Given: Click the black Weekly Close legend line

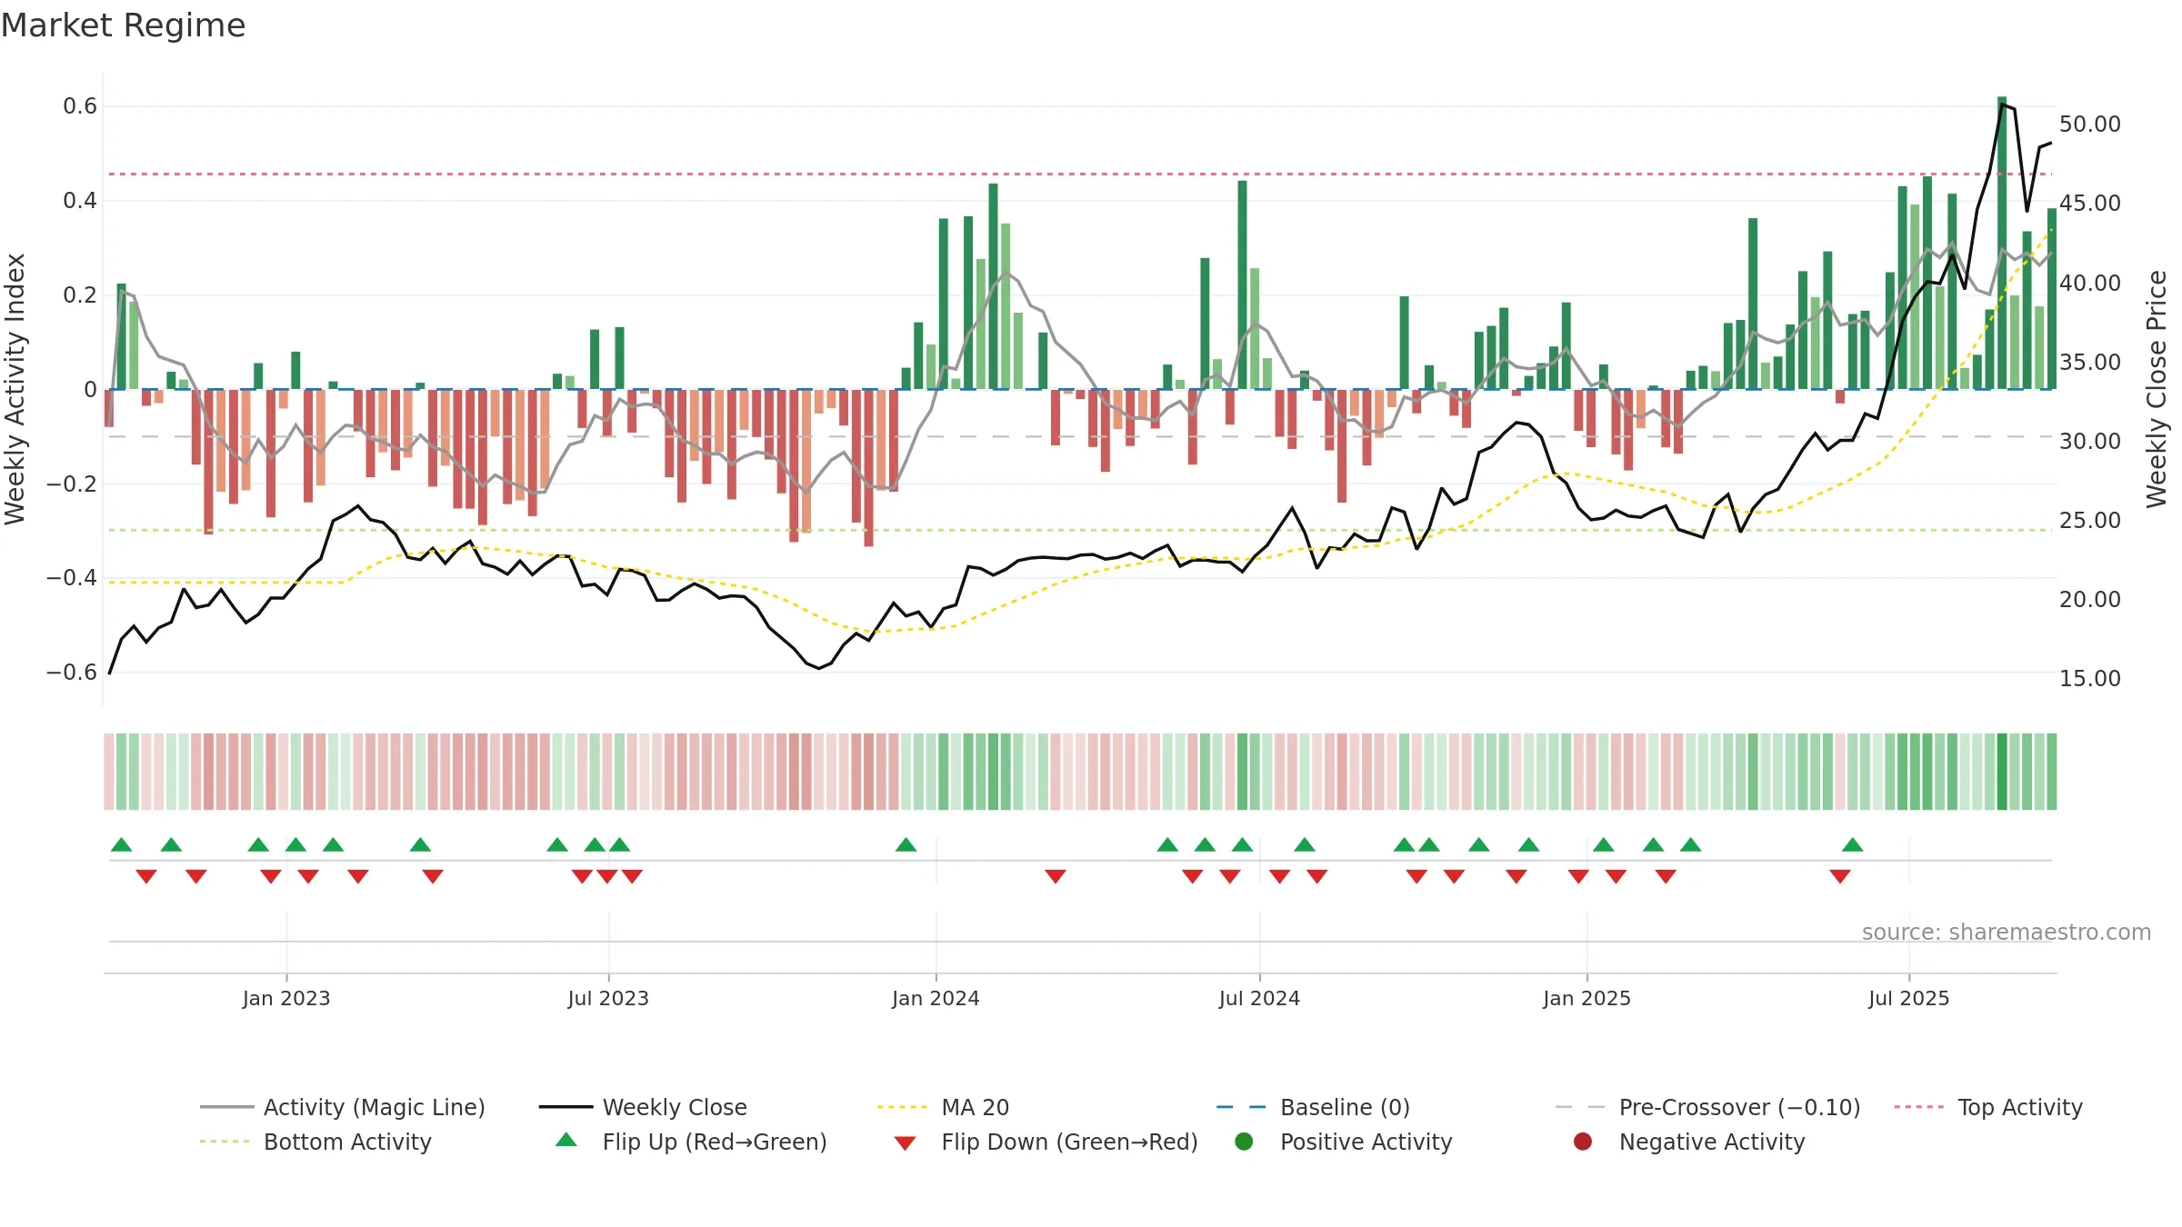Looking at the screenshot, I should (x=566, y=1107).
